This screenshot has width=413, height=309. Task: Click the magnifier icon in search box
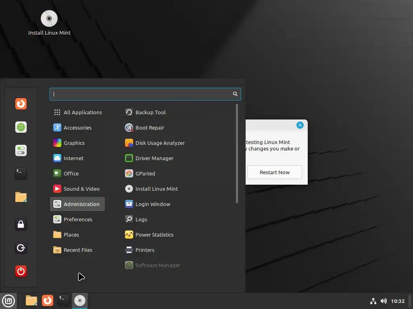click(x=235, y=94)
